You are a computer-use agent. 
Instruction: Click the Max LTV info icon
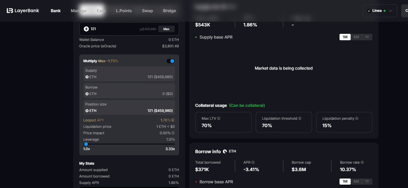pyautogui.click(x=219, y=119)
